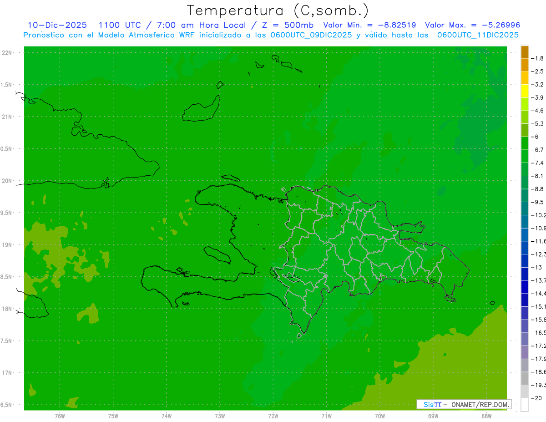Select "Valor Min. = -8.82519" text
This screenshot has width=546, height=422.
point(369,25)
